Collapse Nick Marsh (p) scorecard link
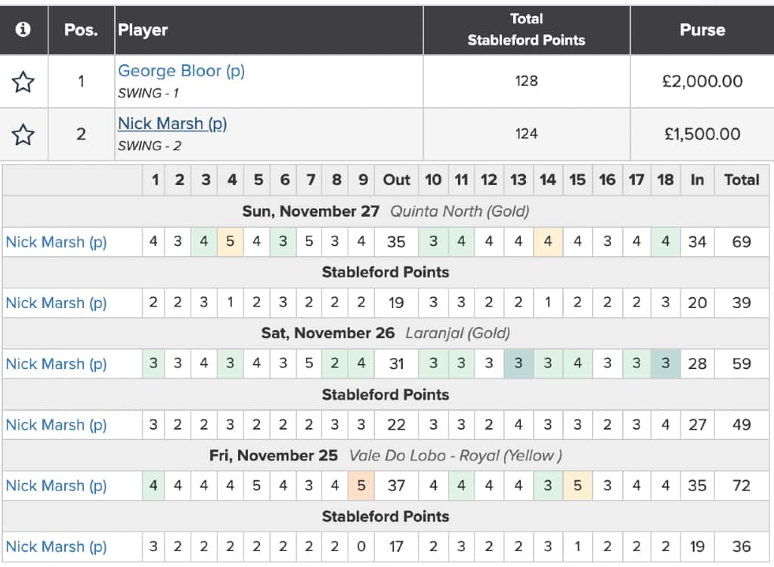 pos(172,124)
